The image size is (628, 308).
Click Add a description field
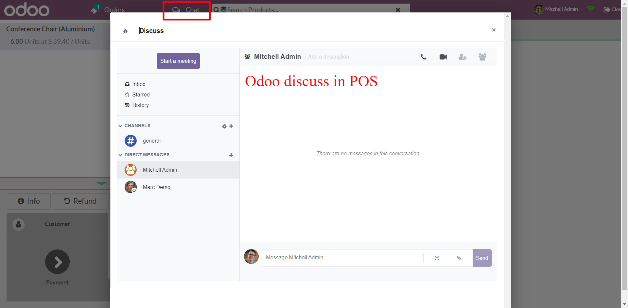point(328,57)
